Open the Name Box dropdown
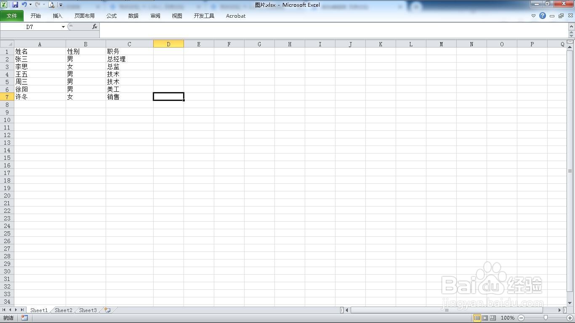 (x=63, y=26)
